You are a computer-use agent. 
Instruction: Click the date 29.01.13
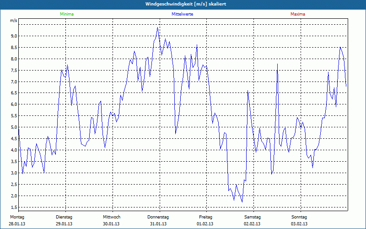pyautogui.click(x=64, y=224)
